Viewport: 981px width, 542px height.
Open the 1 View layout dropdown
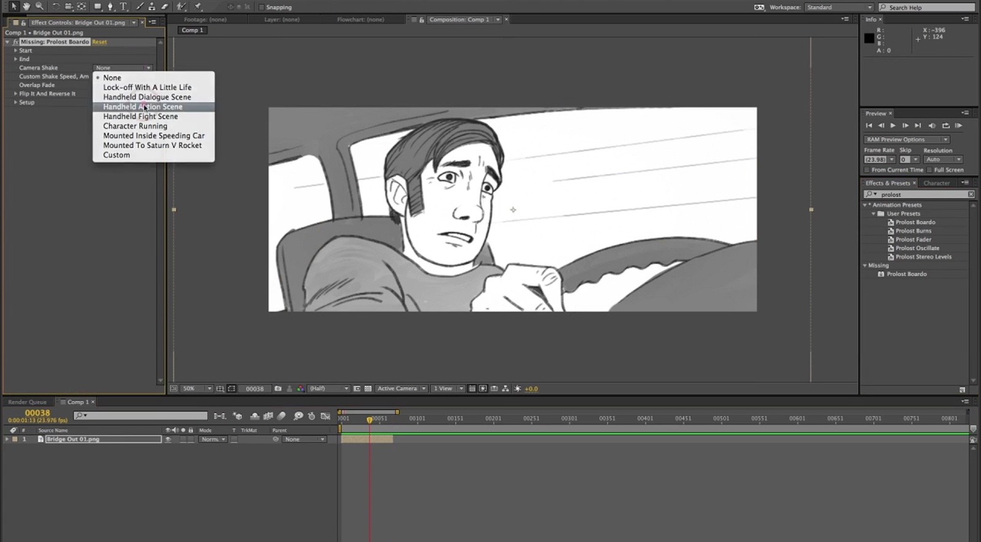pos(448,389)
